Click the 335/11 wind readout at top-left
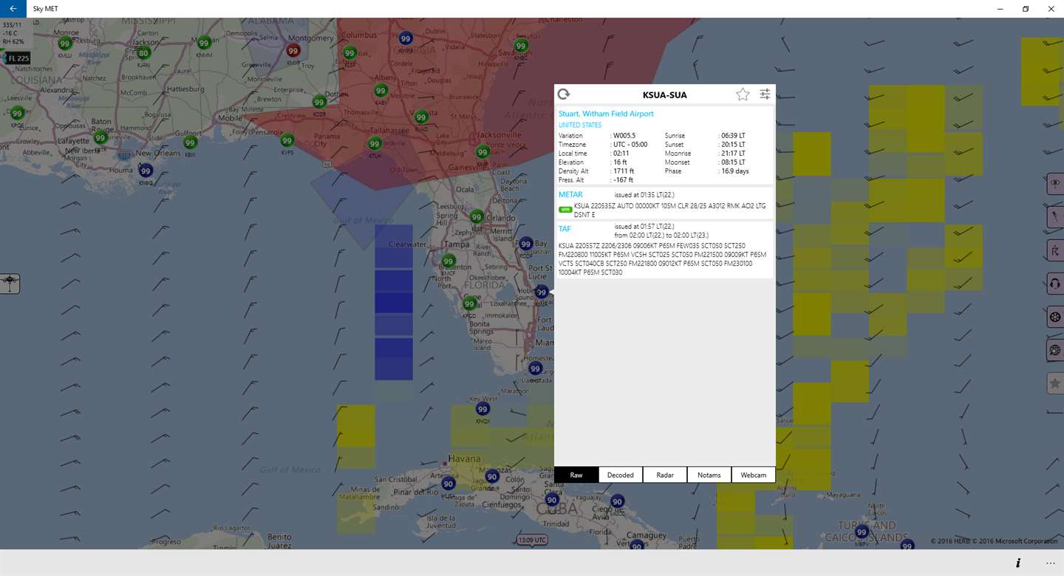 click(12, 26)
